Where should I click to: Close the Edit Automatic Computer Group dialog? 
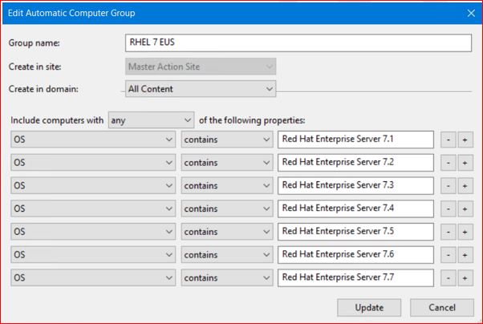click(471, 13)
